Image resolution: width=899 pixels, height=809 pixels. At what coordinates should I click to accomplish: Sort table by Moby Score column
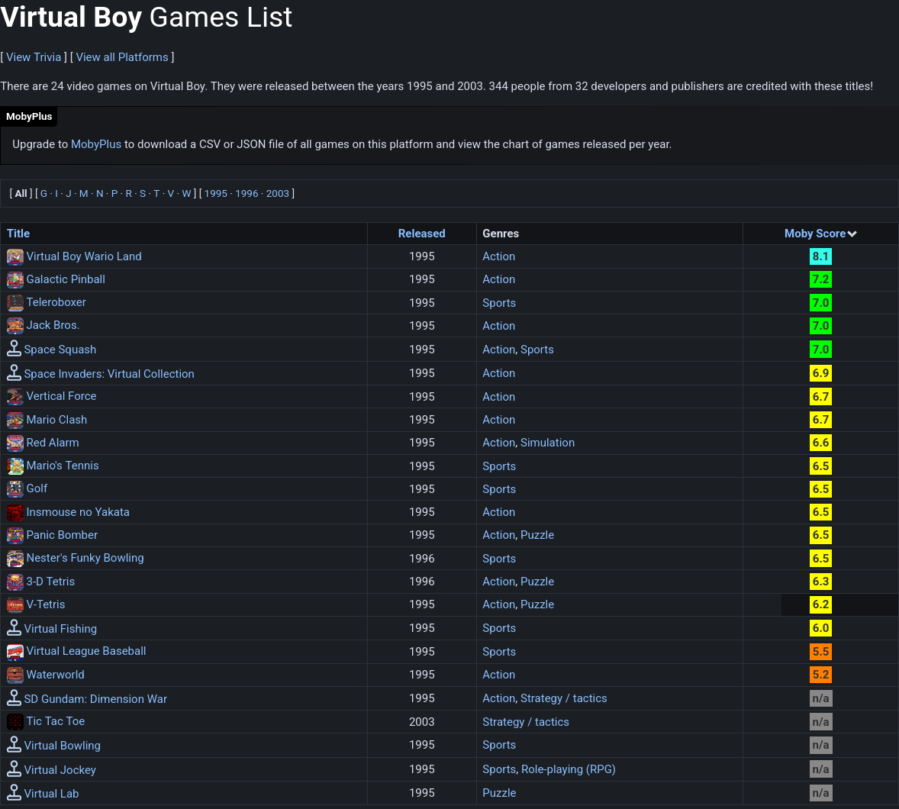coord(820,234)
